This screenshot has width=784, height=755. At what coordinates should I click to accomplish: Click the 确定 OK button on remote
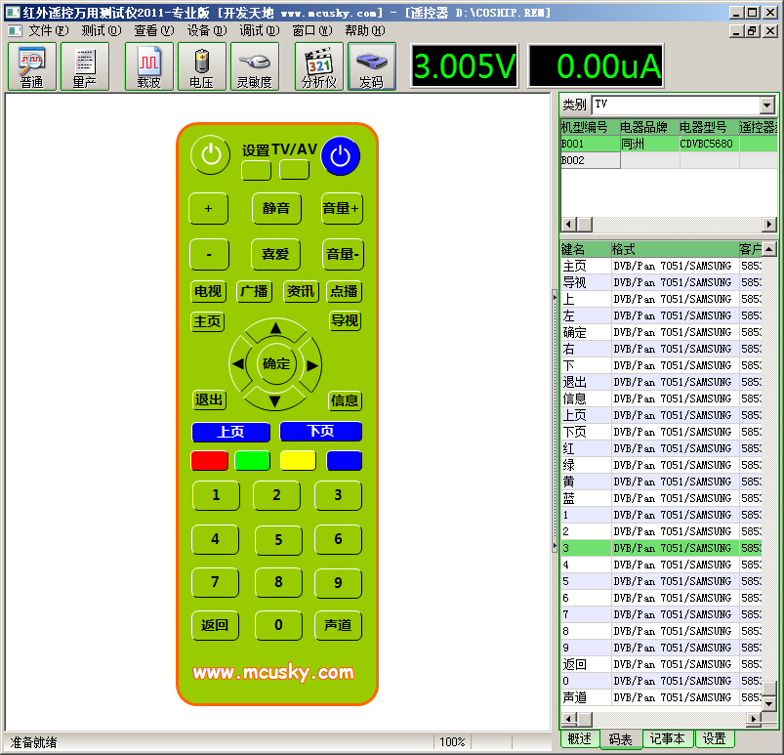coord(276,364)
